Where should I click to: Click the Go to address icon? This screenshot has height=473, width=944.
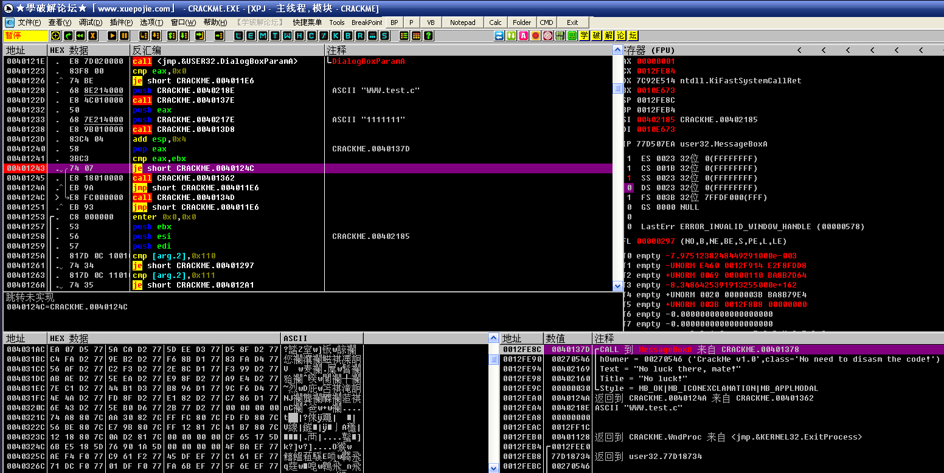click(219, 36)
